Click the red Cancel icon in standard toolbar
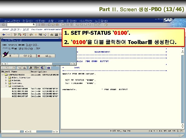 click(x=57, y=25)
